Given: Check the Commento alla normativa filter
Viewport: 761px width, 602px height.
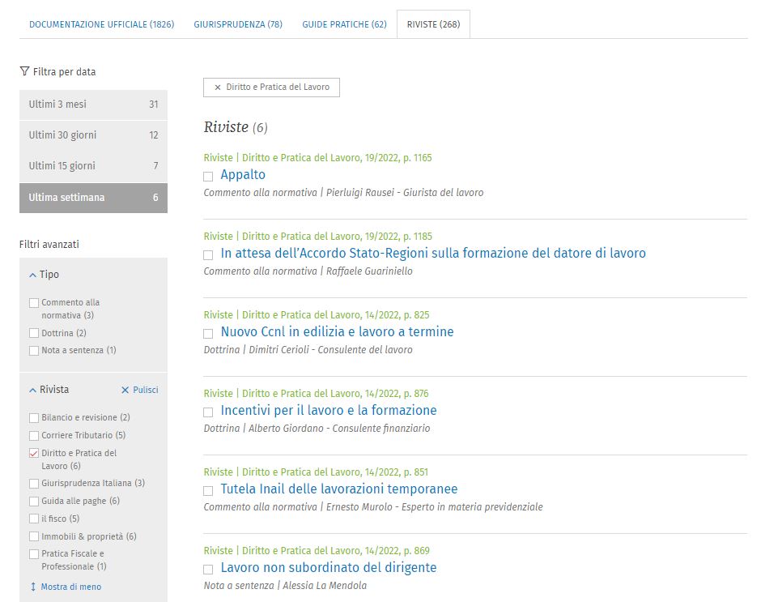Looking at the screenshot, I should (x=34, y=303).
